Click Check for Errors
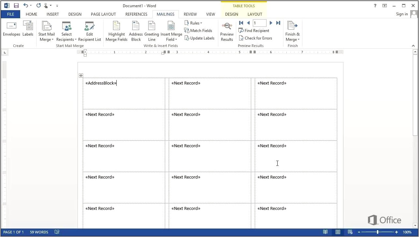 point(255,38)
